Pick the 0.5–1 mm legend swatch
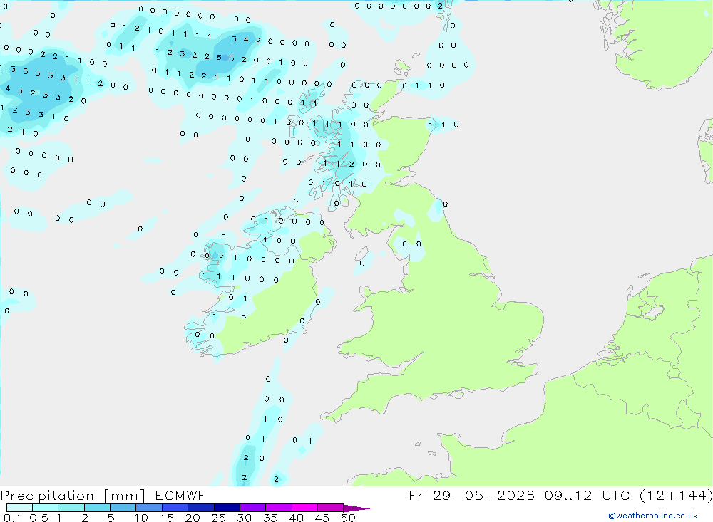 tap(45, 508)
